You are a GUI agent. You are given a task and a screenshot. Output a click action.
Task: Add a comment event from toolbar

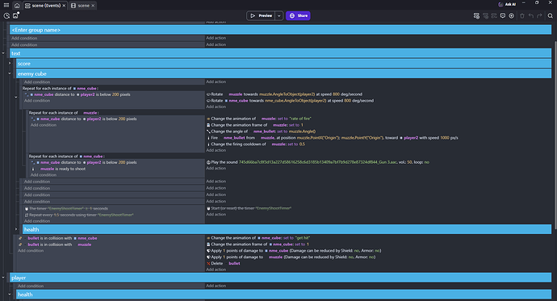pos(503,15)
